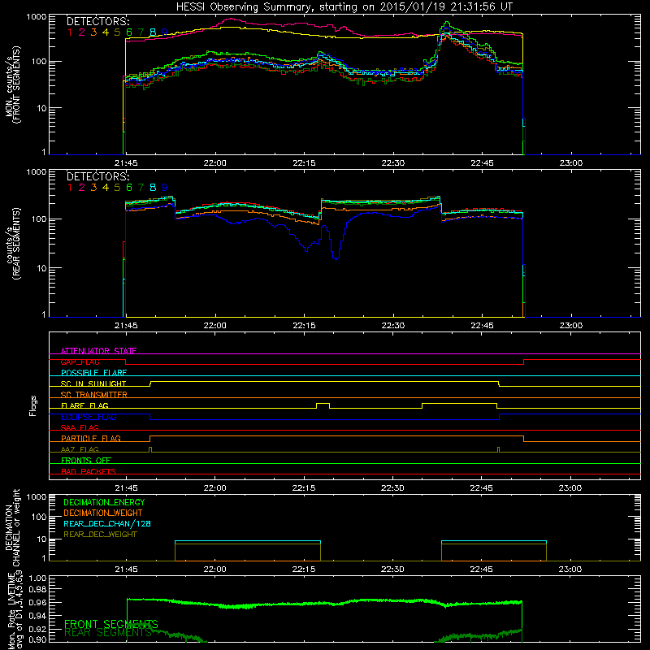The width and height of the screenshot is (650, 650).
Task: Select yellow detector 4 in rear segments legend
Action: coord(106,188)
